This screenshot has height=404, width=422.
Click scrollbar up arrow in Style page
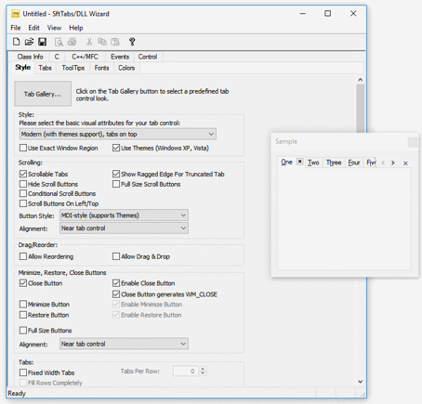tap(360, 80)
